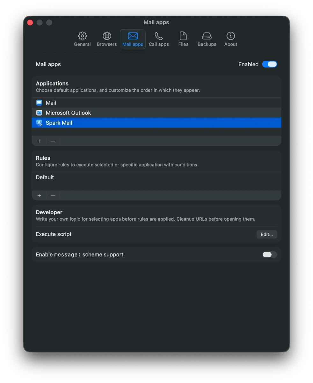The image size is (313, 383).
Task: Add a new rule with plus
Action: [39, 195]
